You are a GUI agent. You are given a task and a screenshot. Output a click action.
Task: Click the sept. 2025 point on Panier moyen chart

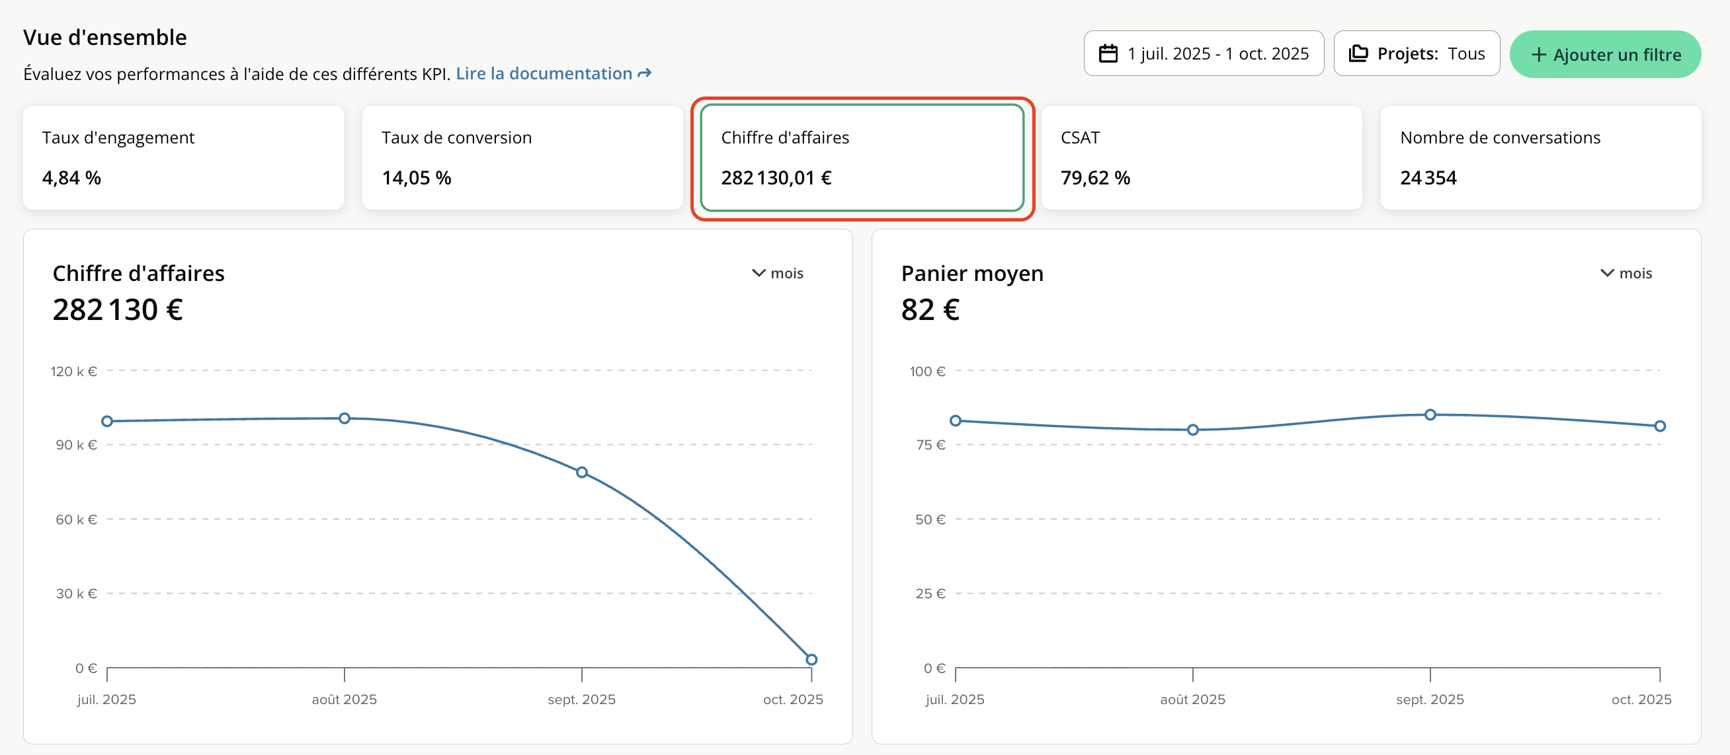(1430, 415)
